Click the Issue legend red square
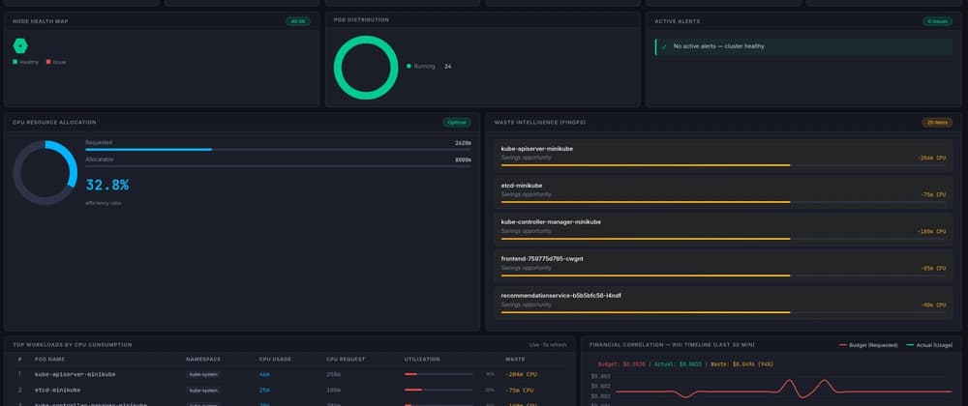The height and width of the screenshot is (406, 968). point(48,62)
